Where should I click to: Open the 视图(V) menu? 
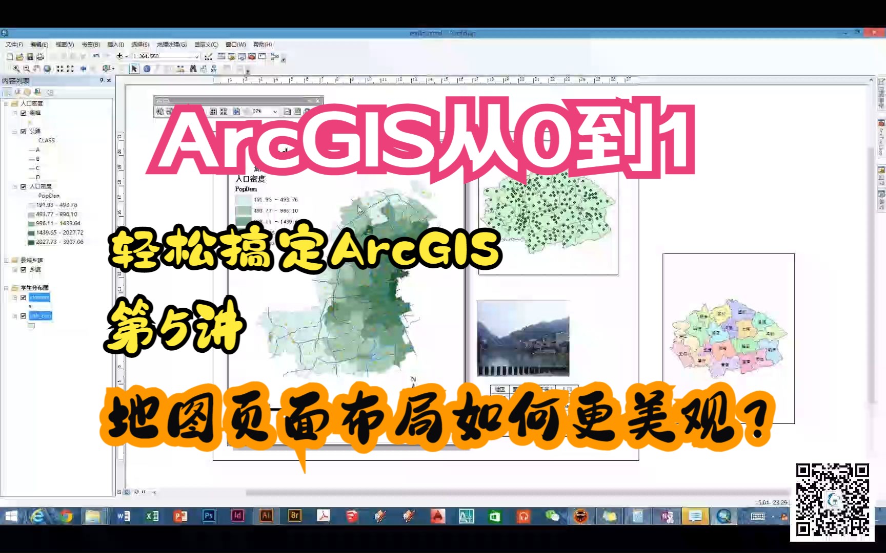coord(65,45)
